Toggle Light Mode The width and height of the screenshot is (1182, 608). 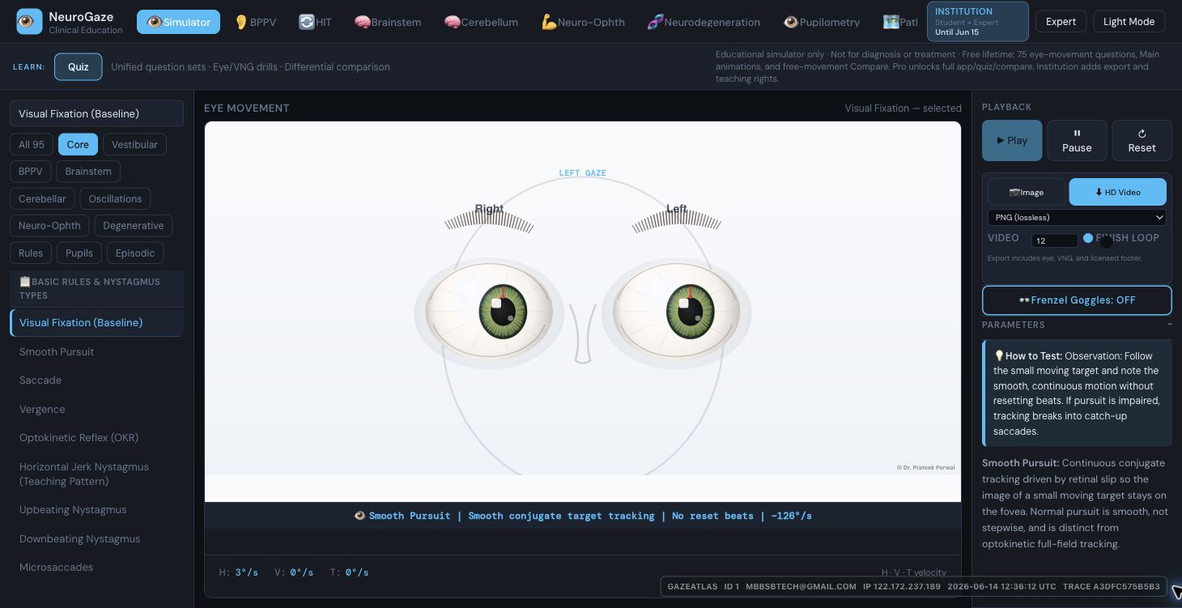(1129, 22)
